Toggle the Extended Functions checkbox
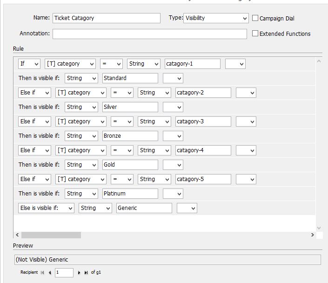328x283 pixels. 255,34
